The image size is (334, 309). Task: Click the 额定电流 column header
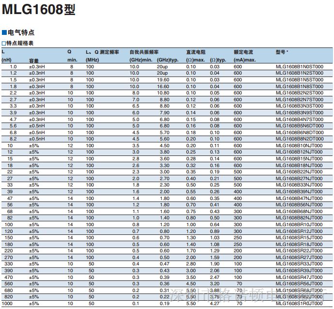[243, 52]
